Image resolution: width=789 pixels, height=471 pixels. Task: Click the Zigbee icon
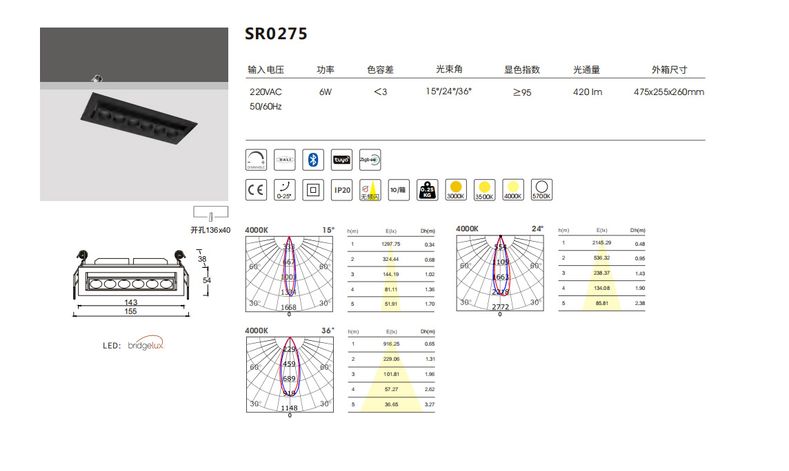pos(370,160)
